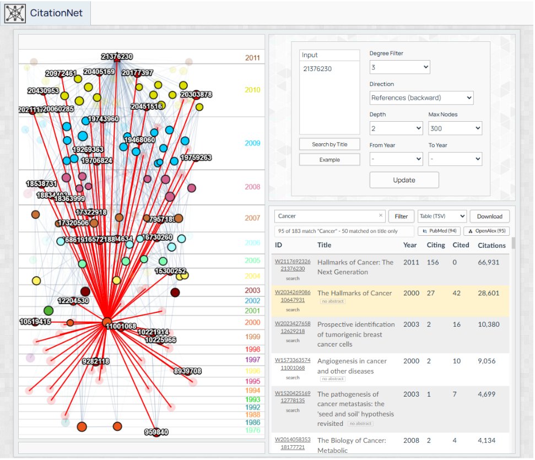This screenshot has height=460, width=535.
Task: Click Search by Title button
Action: pyautogui.click(x=329, y=144)
